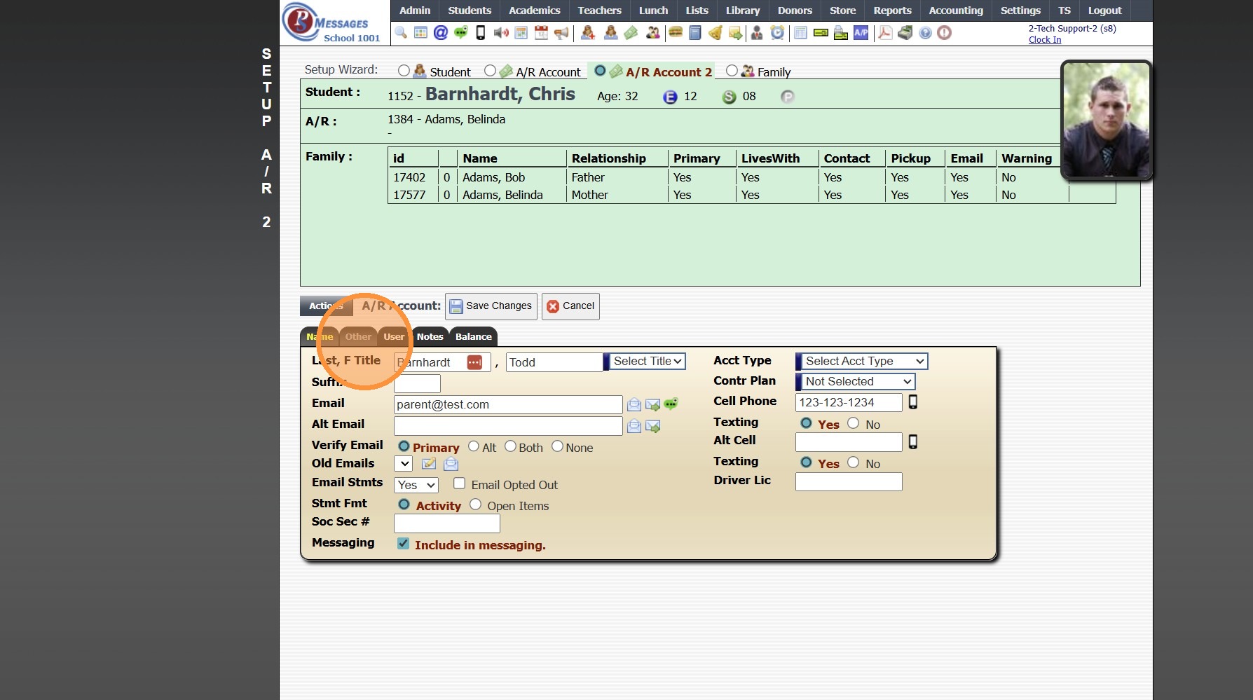1253x700 pixels.
Task: Open the PDF document toolbar icon
Action: click(885, 32)
